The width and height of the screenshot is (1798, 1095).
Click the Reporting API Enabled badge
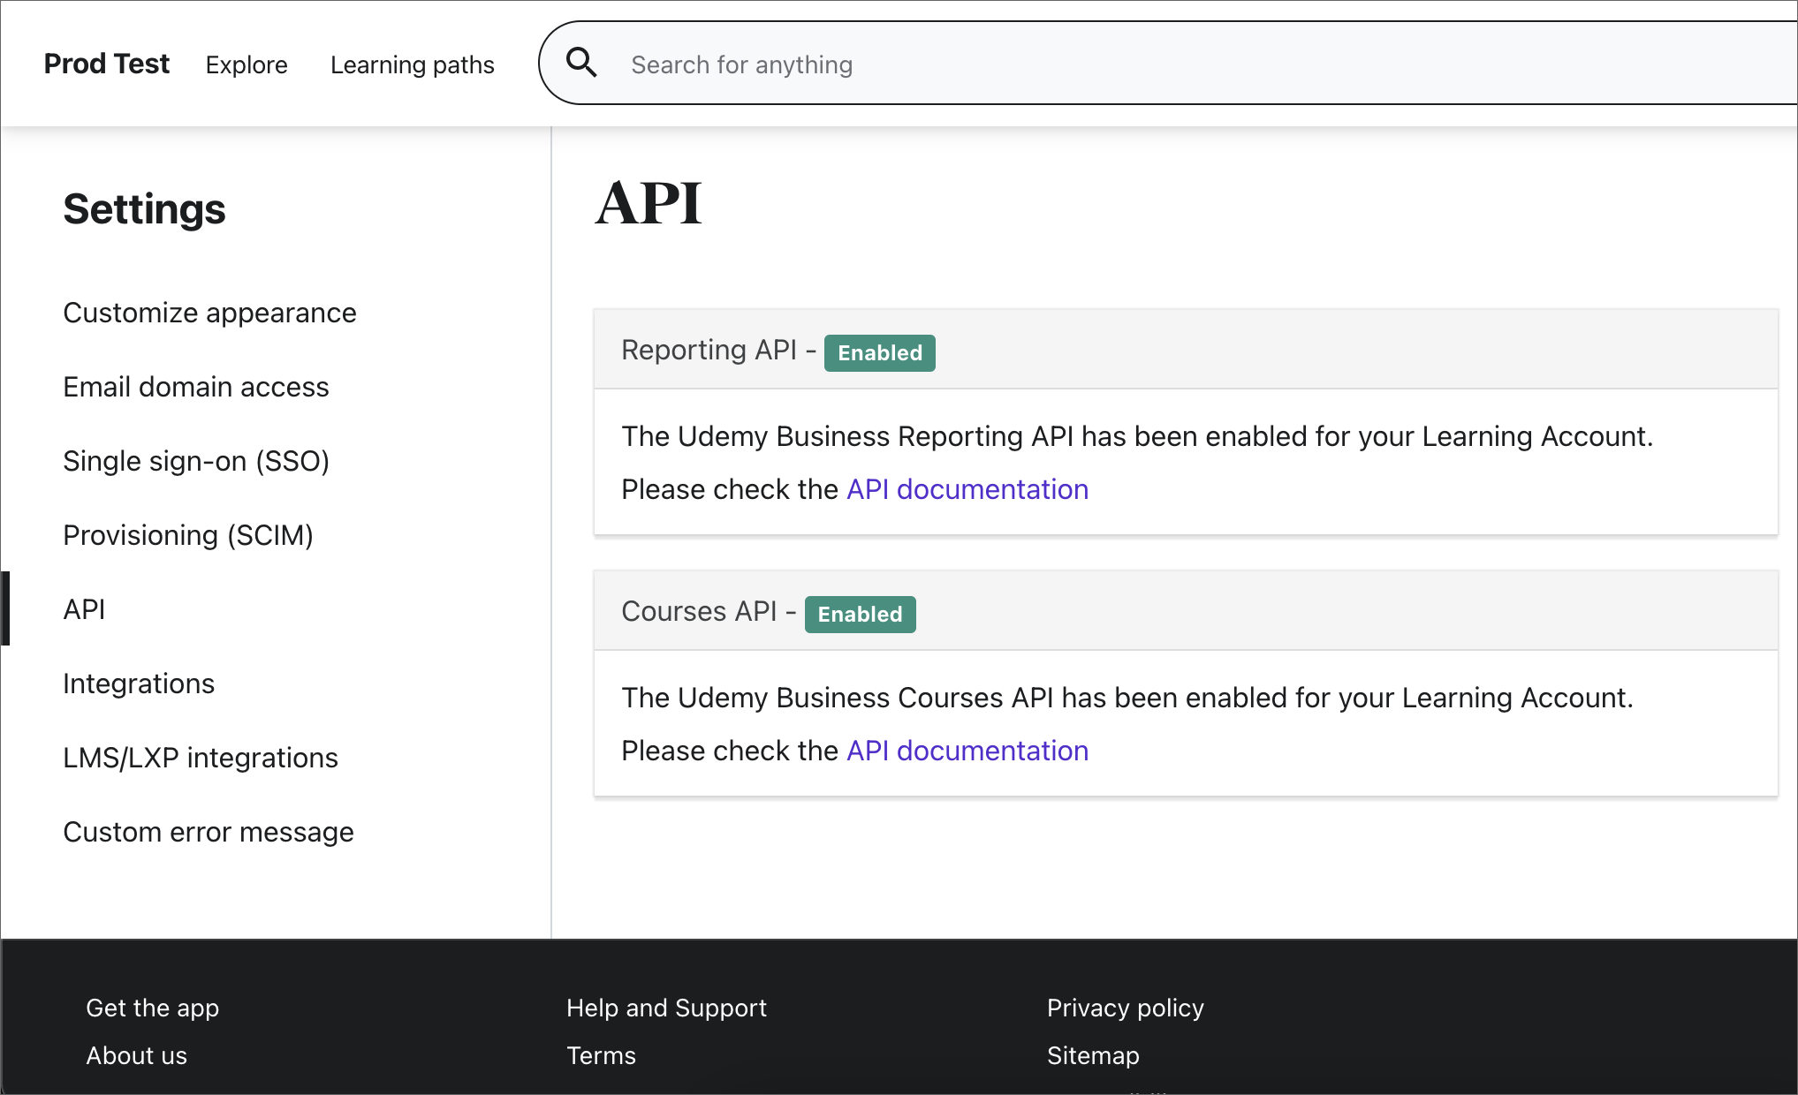pyautogui.click(x=880, y=353)
